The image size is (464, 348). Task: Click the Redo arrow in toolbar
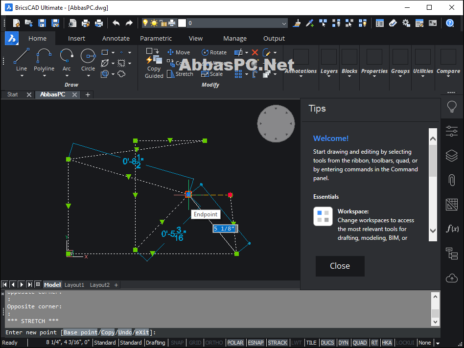pos(129,23)
